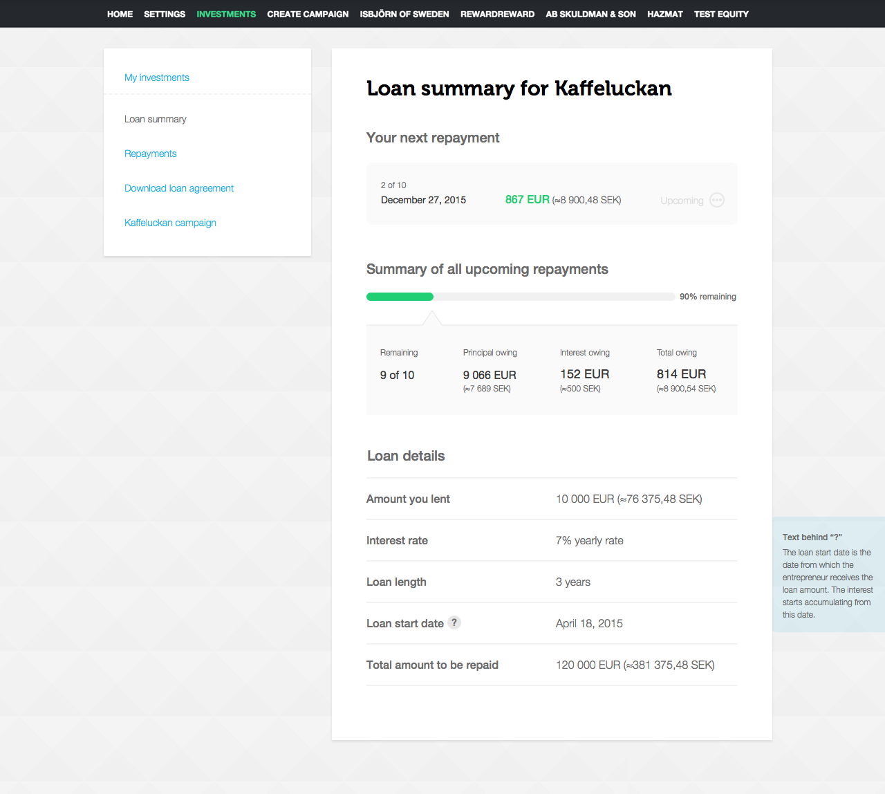885x794 pixels.
Task: Go to Settings in top navigation
Action: (x=165, y=14)
